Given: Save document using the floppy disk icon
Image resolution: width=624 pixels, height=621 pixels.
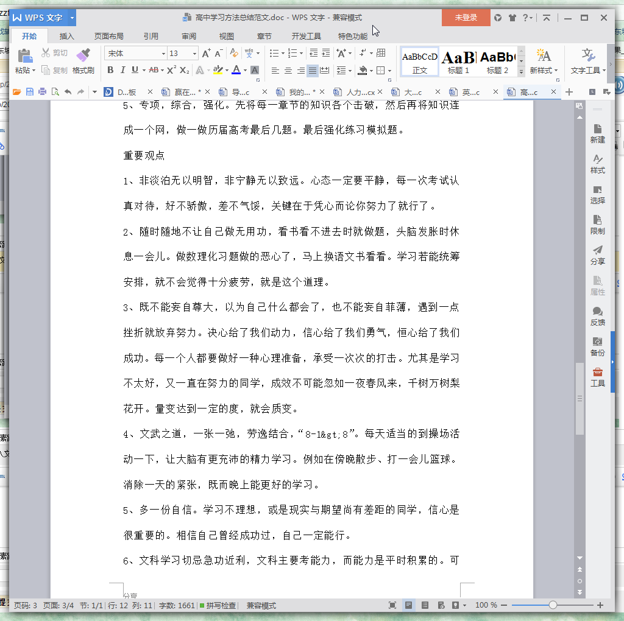Looking at the screenshot, I should pos(30,92).
